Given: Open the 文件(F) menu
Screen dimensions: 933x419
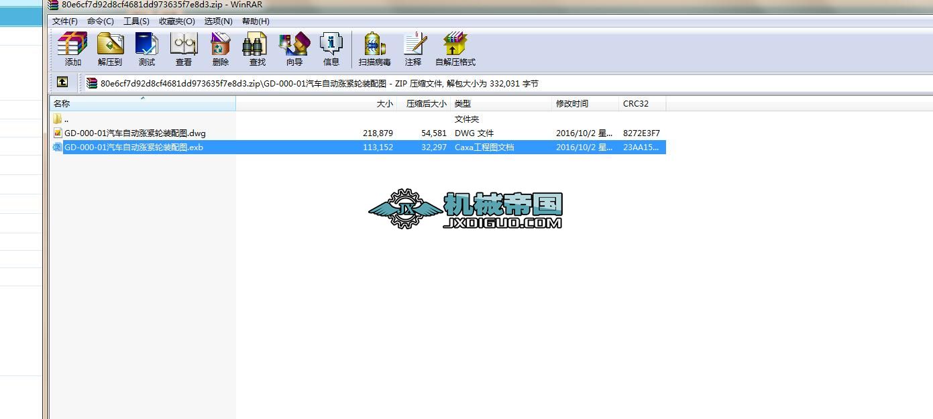Looking at the screenshot, I should coord(65,21).
